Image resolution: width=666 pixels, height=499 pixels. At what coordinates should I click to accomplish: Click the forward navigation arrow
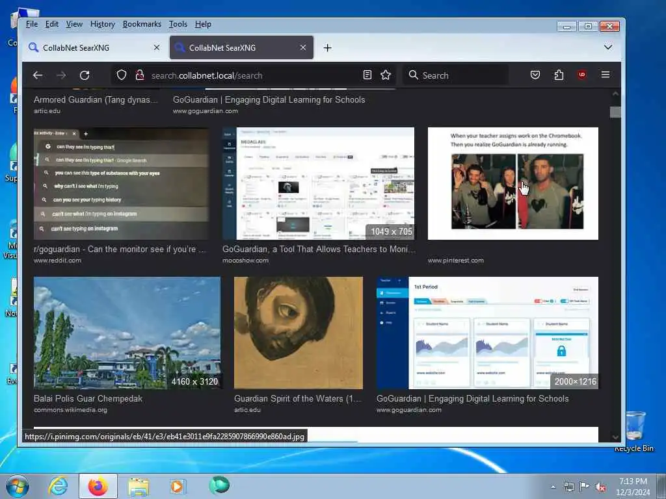pyautogui.click(x=61, y=75)
